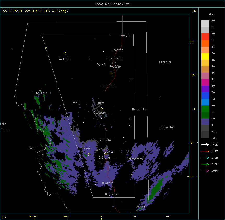The height and width of the screenshot is (220, 225).
Task: Click the km unit label at top right
Action: coord(194,11)
